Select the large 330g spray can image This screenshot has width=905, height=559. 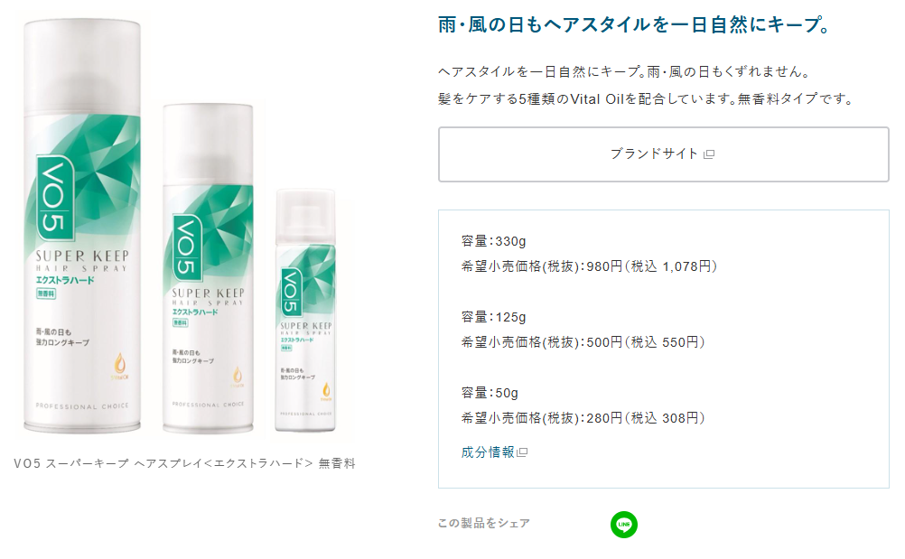coord(82,226)
